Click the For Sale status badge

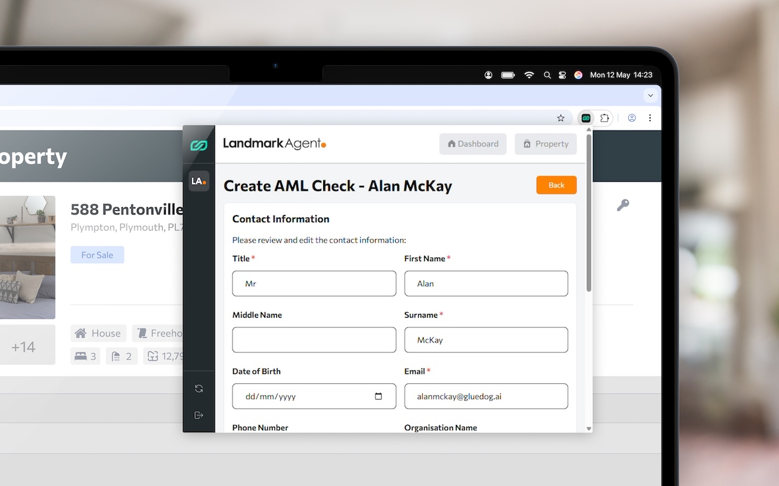(97, 255)
